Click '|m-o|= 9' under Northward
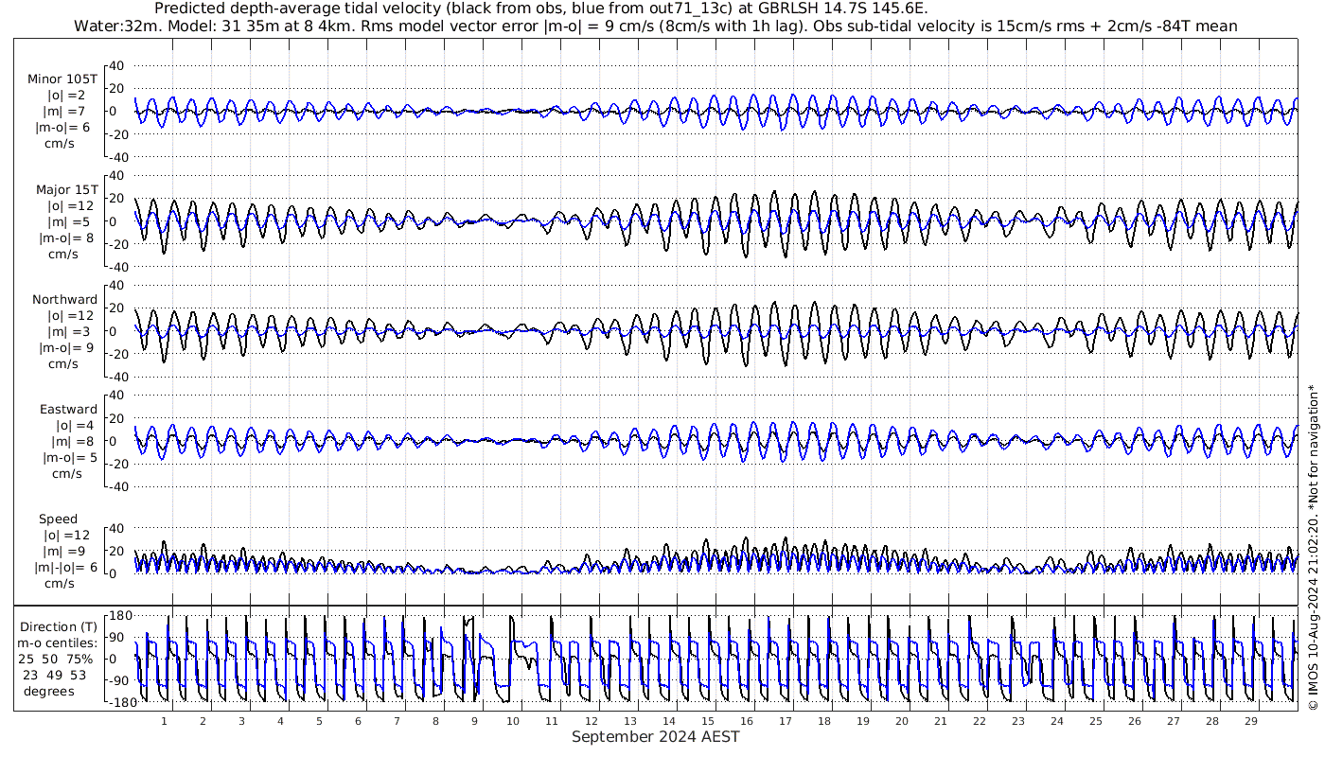Image resolution: width=1325 pixels, height=757 pixels. coord(67,348)
